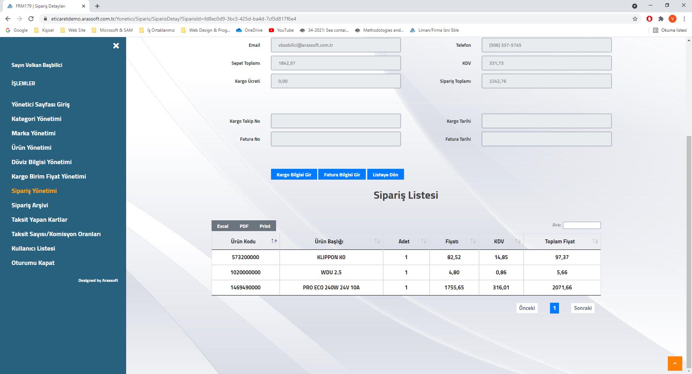692x374 pixels.
Task: Open Ürün Yönetimi in the sidebar
Action: point(31,148)
